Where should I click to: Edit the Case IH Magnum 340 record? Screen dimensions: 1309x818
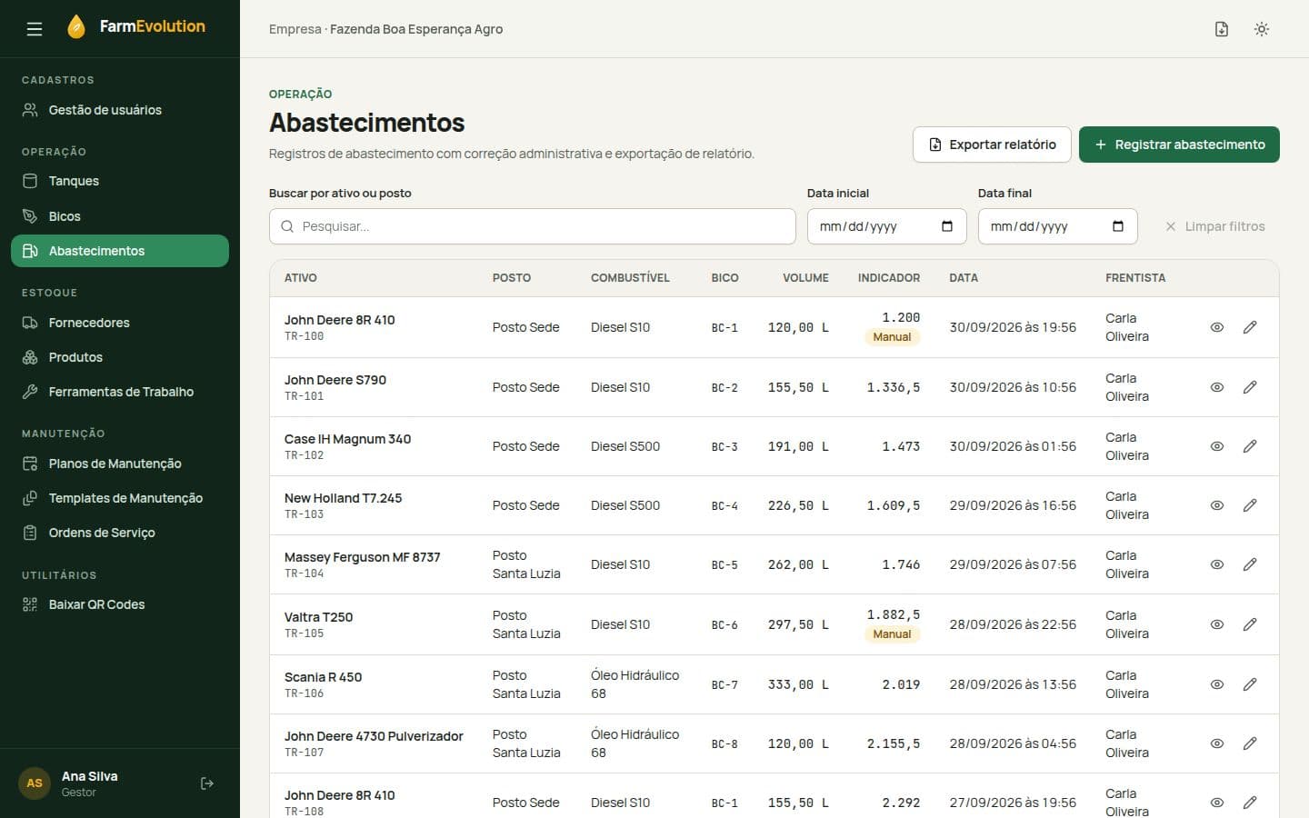click(1250, 446)
